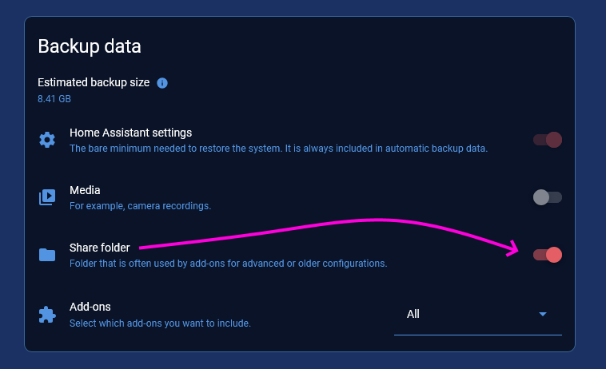Click the "Add-ons" row label
The width and height of the screenshot is (606, 369).
90,307
